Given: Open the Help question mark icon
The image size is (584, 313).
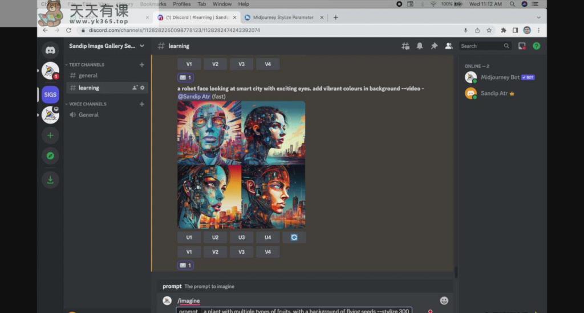Looking at the screenshot, I should (536, 46).
